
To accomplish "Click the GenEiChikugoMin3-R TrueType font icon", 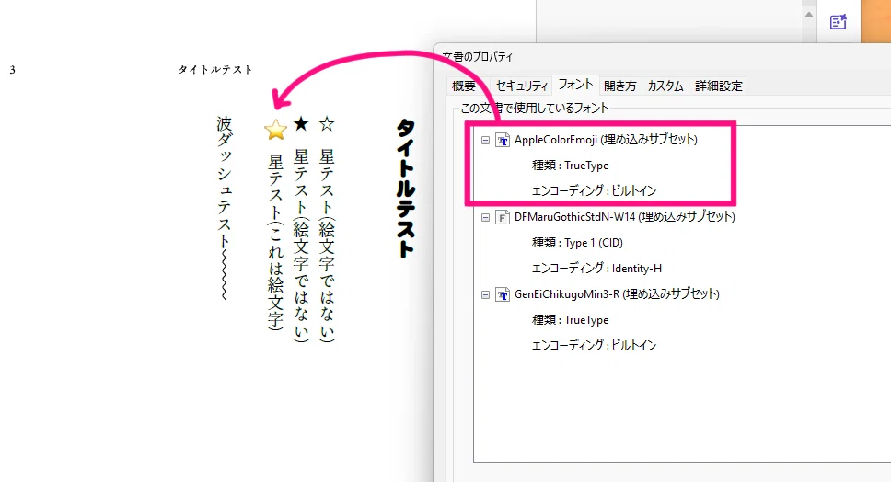I will click(x=503, y=294).
